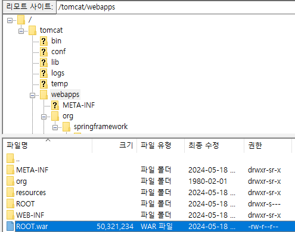Click the remote site path input field
This screenshot has height=232, width=295.
click(x=176, y=7)
